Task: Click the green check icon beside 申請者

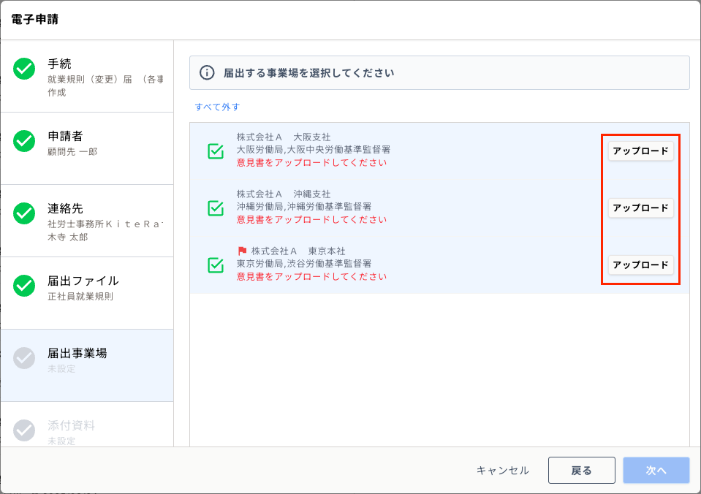Action: (24, 141)
